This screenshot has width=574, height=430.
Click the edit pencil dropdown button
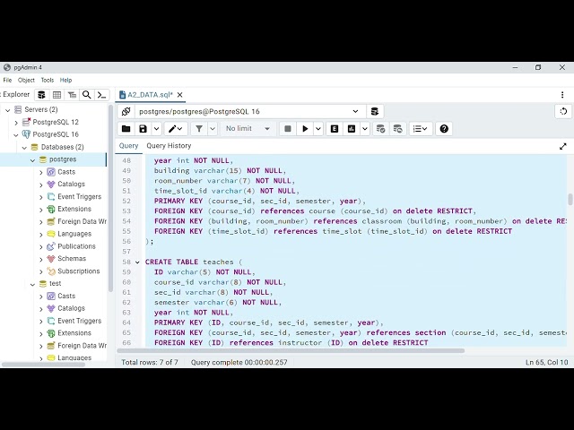pyautogui.click(x=176, y=129)
